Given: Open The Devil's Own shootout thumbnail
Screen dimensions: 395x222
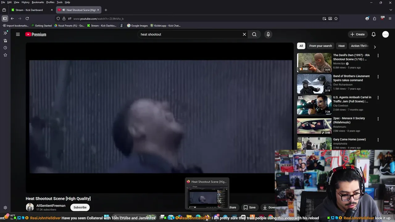Looking at the screenshot, I should point(314,63).
